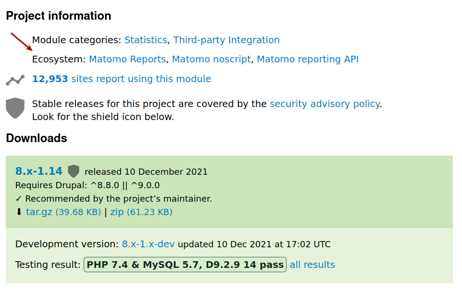462x290 pixels.
Task: View the 12,953 sites usage report
Action: (x=122, y=79)
